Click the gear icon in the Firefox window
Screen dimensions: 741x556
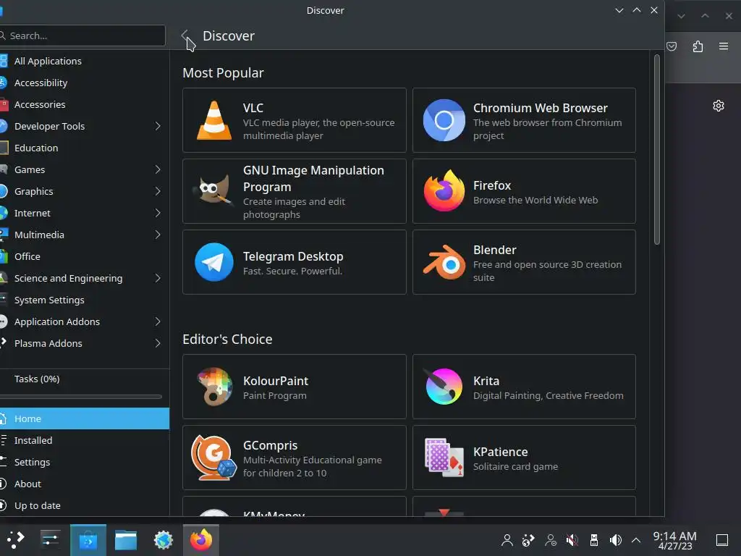pyautogui.click(x=719, y=106)
